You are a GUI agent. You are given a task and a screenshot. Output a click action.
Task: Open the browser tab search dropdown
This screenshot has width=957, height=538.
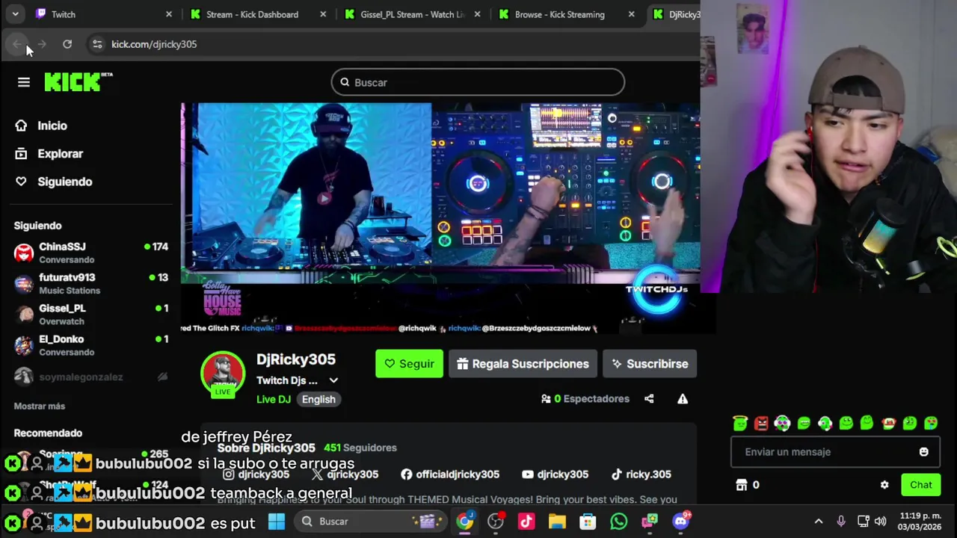[15, 14]
